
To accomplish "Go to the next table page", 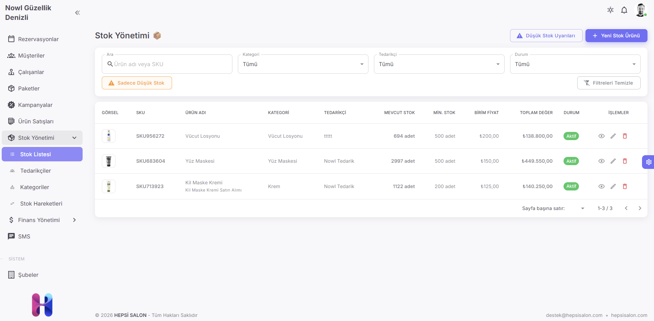I will point(640,208).
